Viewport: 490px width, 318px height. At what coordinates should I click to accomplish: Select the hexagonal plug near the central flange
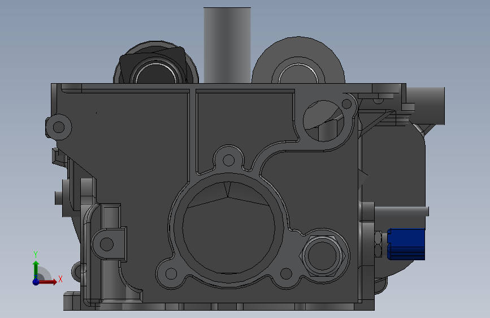coord(323,256)
